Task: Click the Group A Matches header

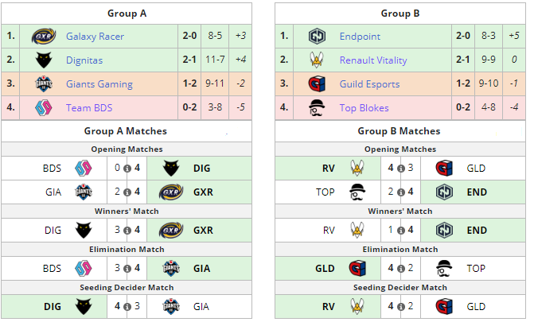Action: tap(126, 131)
